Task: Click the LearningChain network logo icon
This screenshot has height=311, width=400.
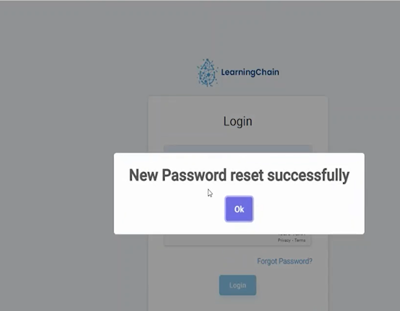Action: coord(207,73)
